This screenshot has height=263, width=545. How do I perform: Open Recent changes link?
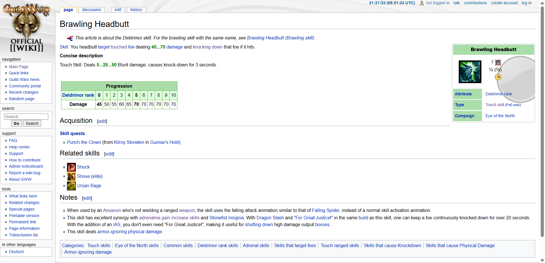point(24,92)
